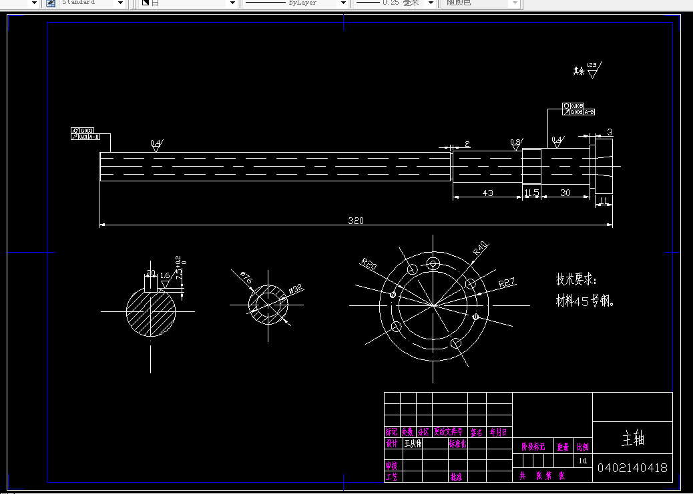Screen dimensions: 693x494
Task: Select the 2 groove width dimension
Action: point(467,144)
